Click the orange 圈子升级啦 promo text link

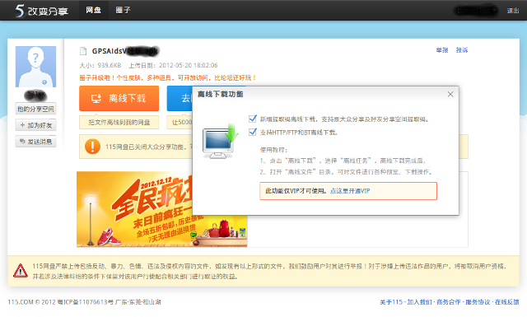[x=168, y=78]
